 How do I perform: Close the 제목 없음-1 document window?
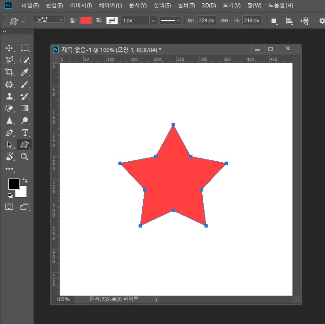288,49
